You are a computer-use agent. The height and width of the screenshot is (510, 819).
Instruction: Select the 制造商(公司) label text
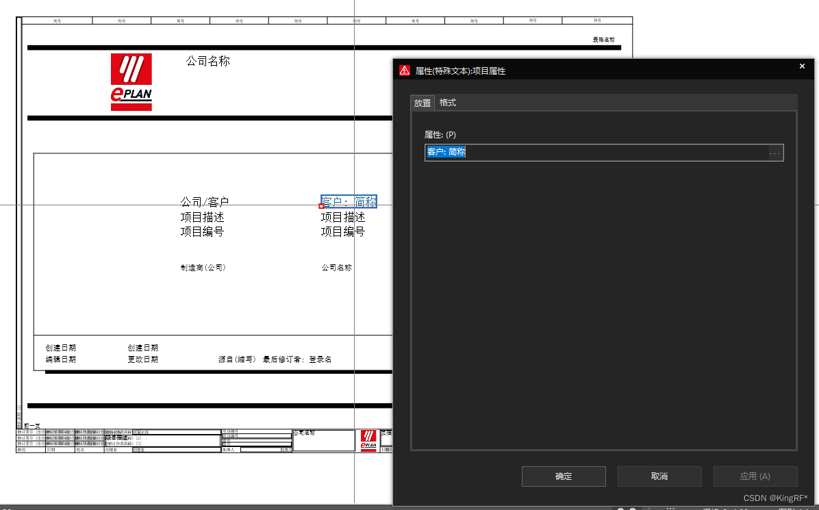203,268
